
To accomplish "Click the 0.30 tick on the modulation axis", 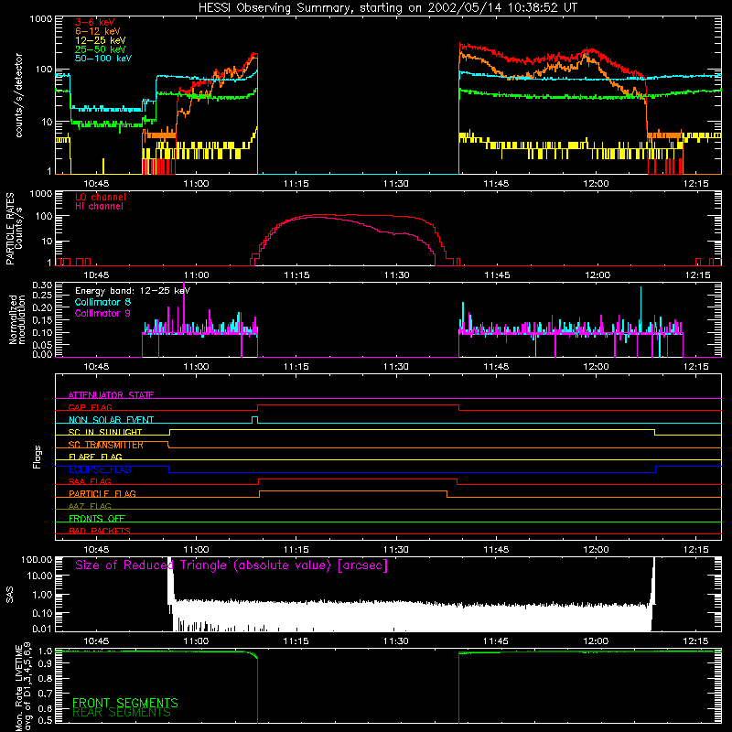I will click(42, 285).
